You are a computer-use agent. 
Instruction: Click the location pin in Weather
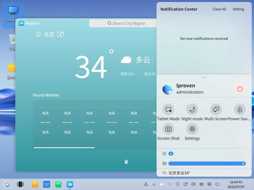tap(126, 162)
